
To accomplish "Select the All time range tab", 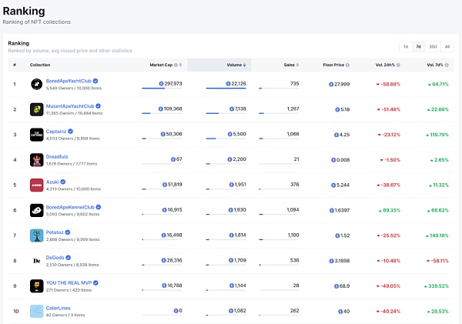I will tap(447, 46).
